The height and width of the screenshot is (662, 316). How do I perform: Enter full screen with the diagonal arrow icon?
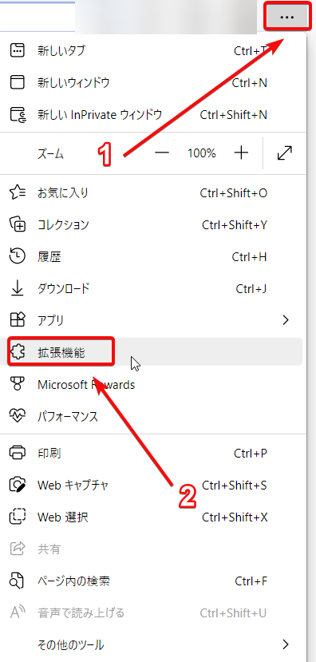[x=285, y=153]
